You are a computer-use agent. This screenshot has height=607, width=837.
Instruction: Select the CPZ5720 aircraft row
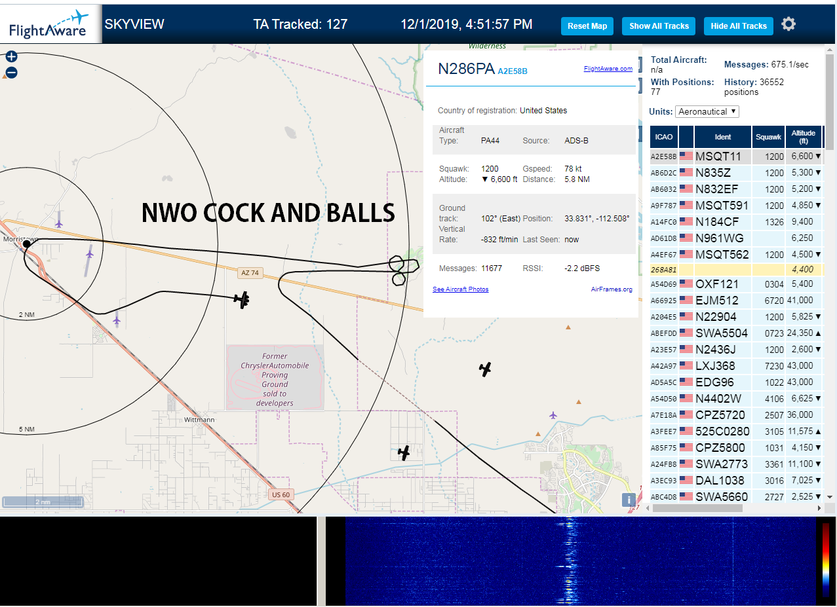coord(736,414)
